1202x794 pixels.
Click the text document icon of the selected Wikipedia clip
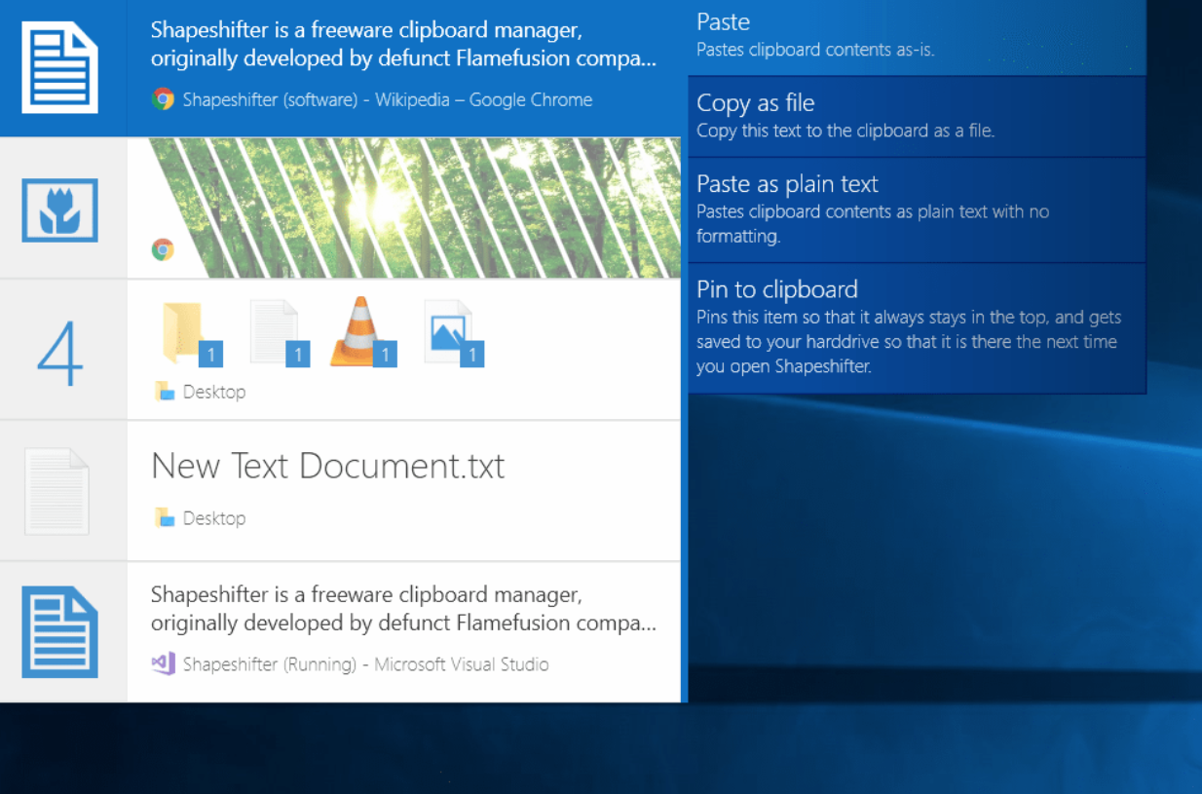pos(60,68)
